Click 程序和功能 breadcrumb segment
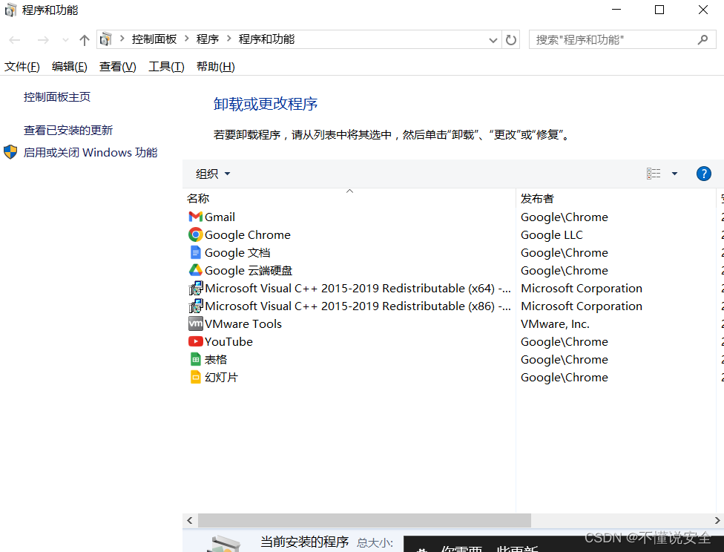Screen dimensions: 724x552 [266, 39]
